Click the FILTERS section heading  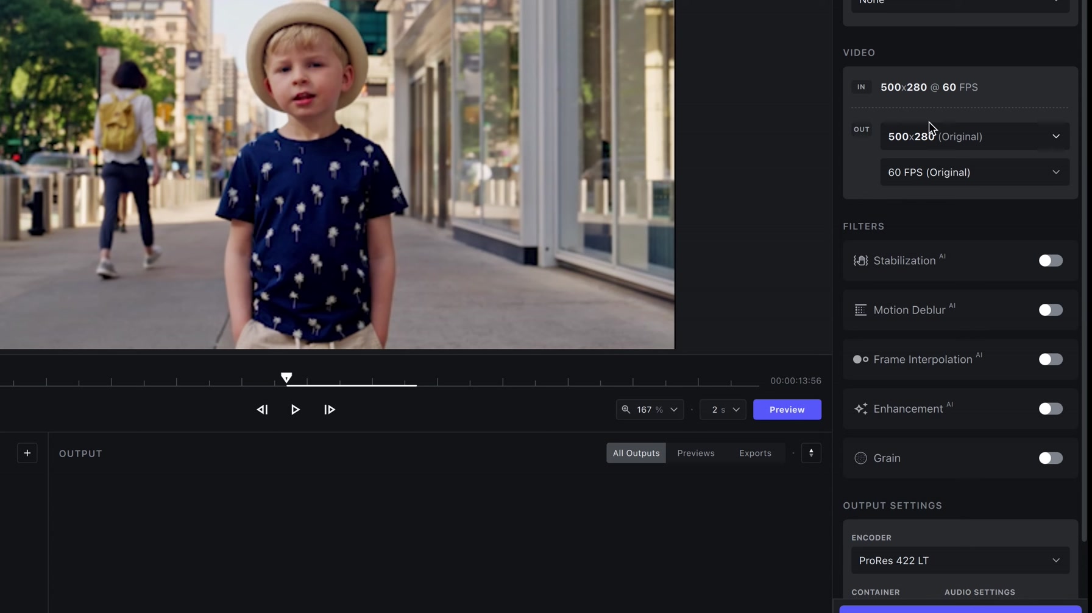pyautogui.click(x=863, y=226)
